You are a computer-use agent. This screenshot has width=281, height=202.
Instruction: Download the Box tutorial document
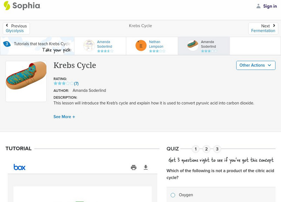click(146, 167)
